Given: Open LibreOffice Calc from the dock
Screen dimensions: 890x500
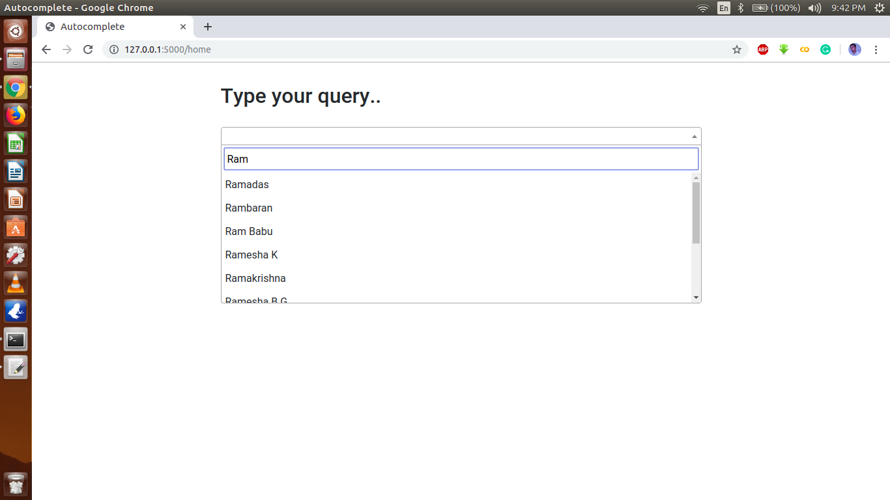Looking at the screenshot, I should pyautogui.click(x=16, y=143).
